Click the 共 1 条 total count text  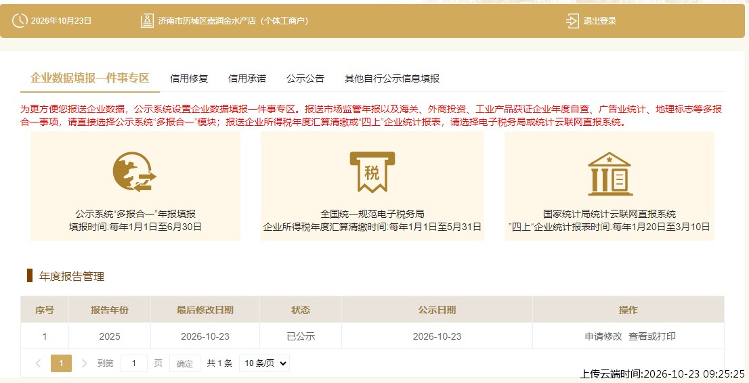coord(219,363)
